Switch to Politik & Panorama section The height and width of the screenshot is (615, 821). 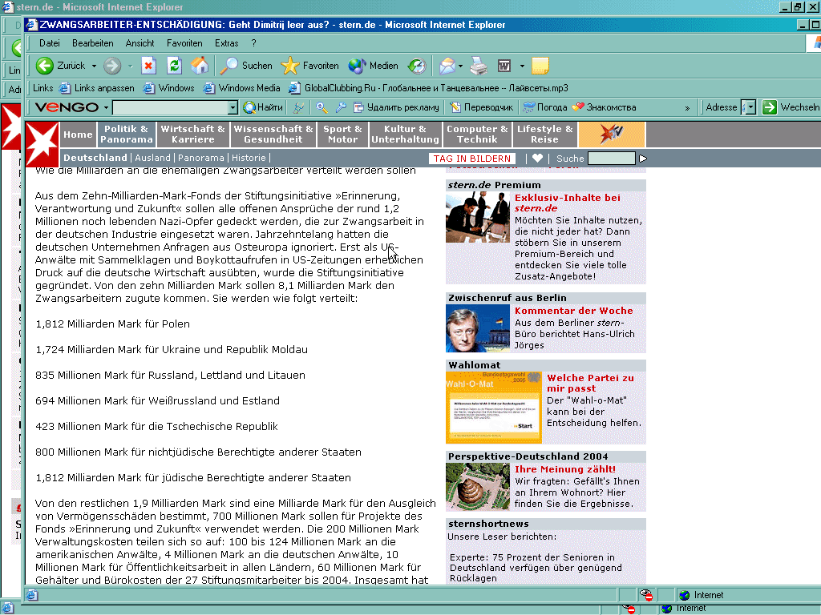tap(126, 135)
